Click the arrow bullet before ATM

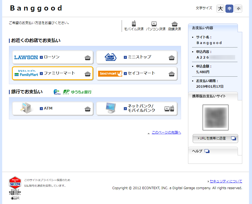pos(41,108)
